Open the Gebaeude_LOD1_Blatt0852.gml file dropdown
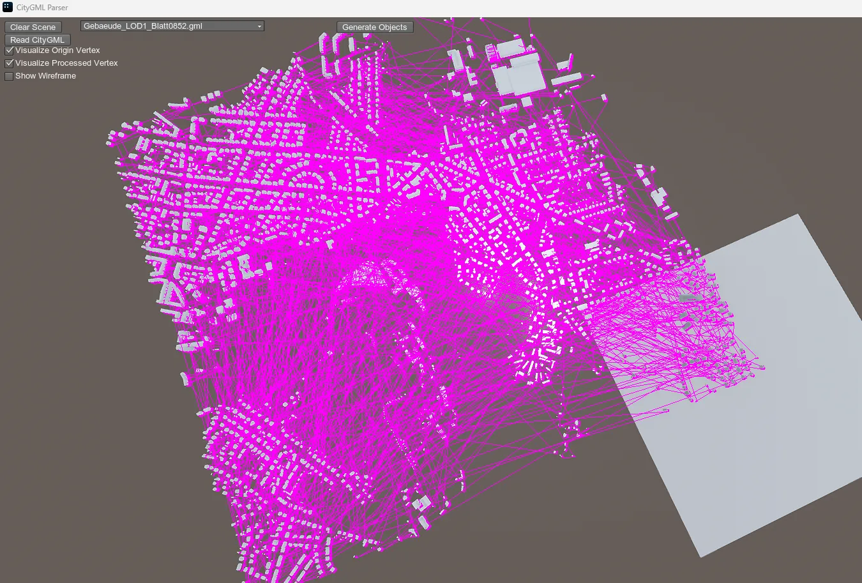The height and width of the screenshot is (583, 862). pyautogui.click(x=171, y=26)
